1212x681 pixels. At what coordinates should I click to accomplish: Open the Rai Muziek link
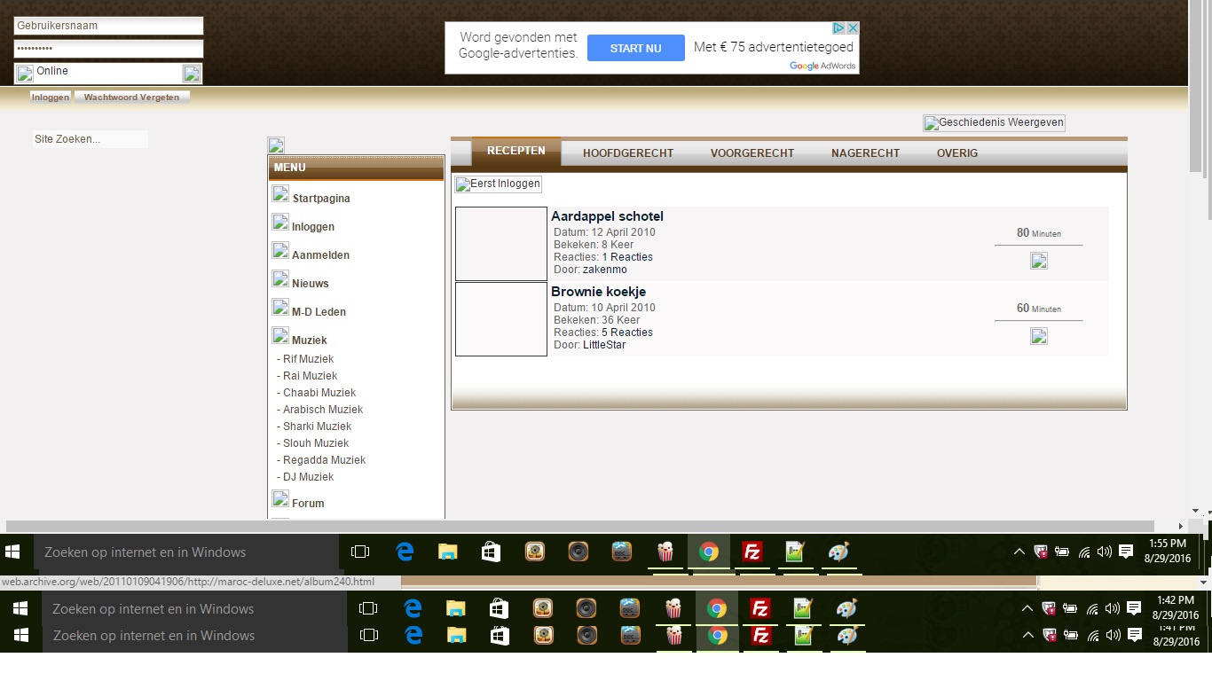[x=310, y=376]
